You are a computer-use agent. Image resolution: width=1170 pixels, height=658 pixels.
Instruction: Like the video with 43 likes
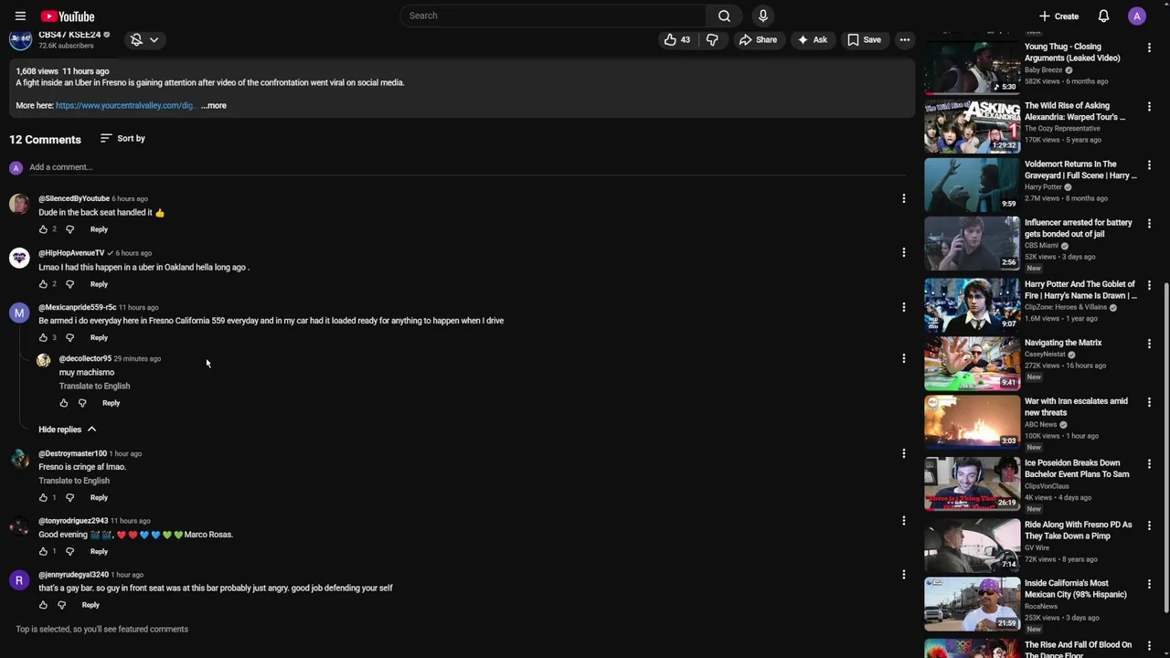677,39
